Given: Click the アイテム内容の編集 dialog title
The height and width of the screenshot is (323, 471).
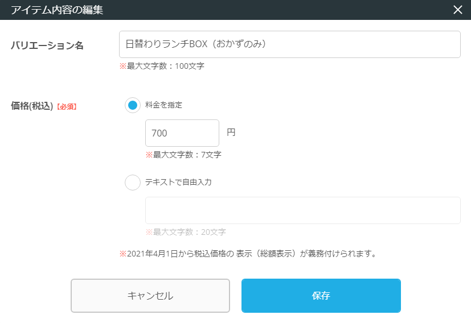Looking at the screenshot, I should [x=57, y=10].
